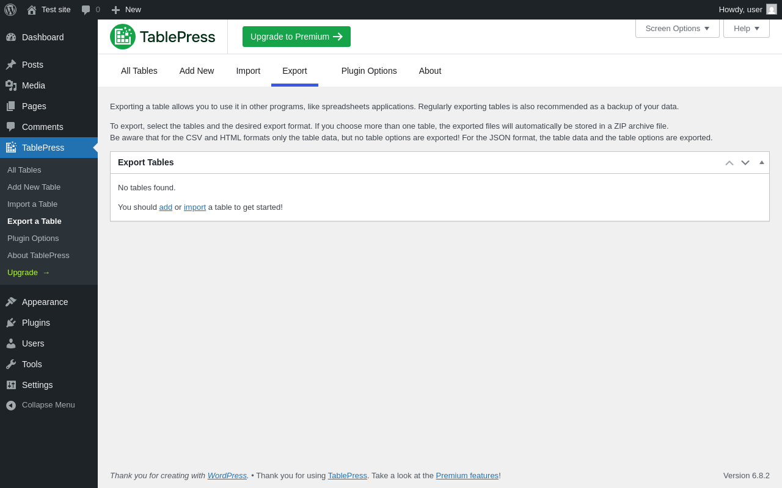Click Collapse Menu label
This screenshot has width=782, height=488.
48,405
